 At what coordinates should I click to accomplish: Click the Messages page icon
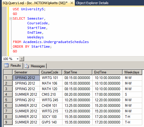[27, 66]
